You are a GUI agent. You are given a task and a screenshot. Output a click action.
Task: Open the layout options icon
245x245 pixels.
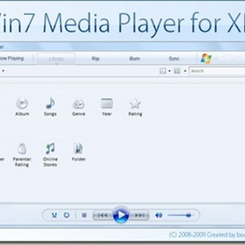click(163, 71)
